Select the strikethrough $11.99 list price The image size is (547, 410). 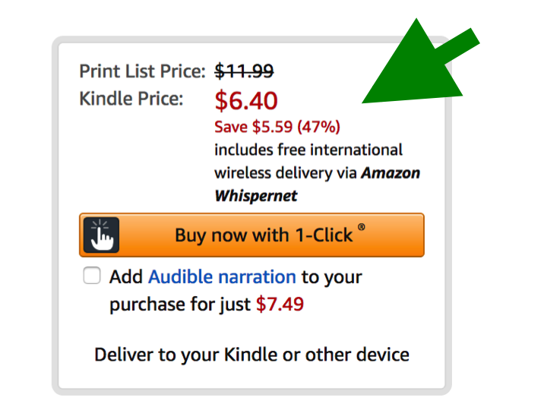coord(244,71)
